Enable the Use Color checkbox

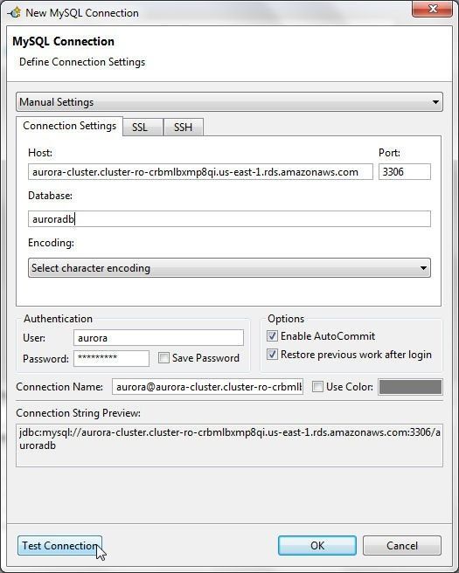coord(317,387)
